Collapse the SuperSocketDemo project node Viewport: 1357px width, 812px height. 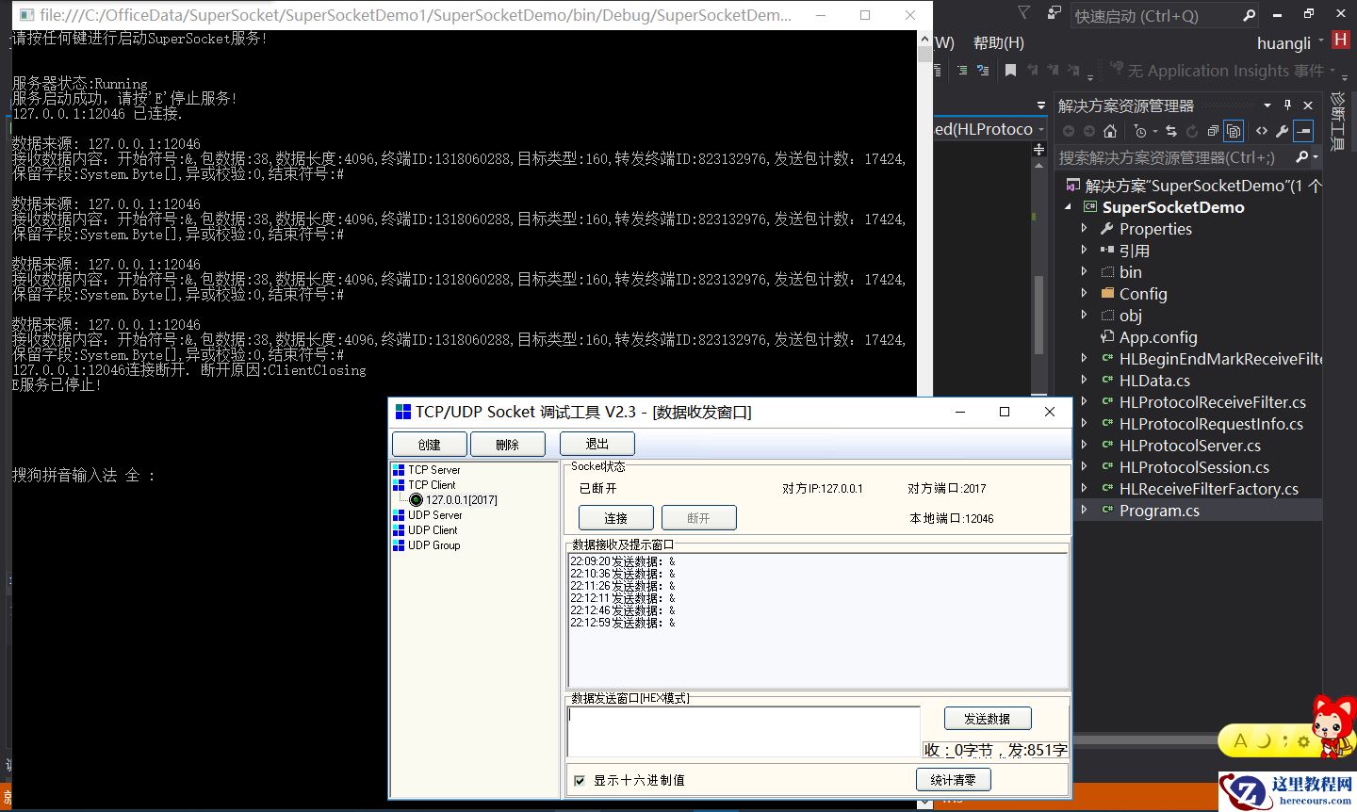(1069, 207)
